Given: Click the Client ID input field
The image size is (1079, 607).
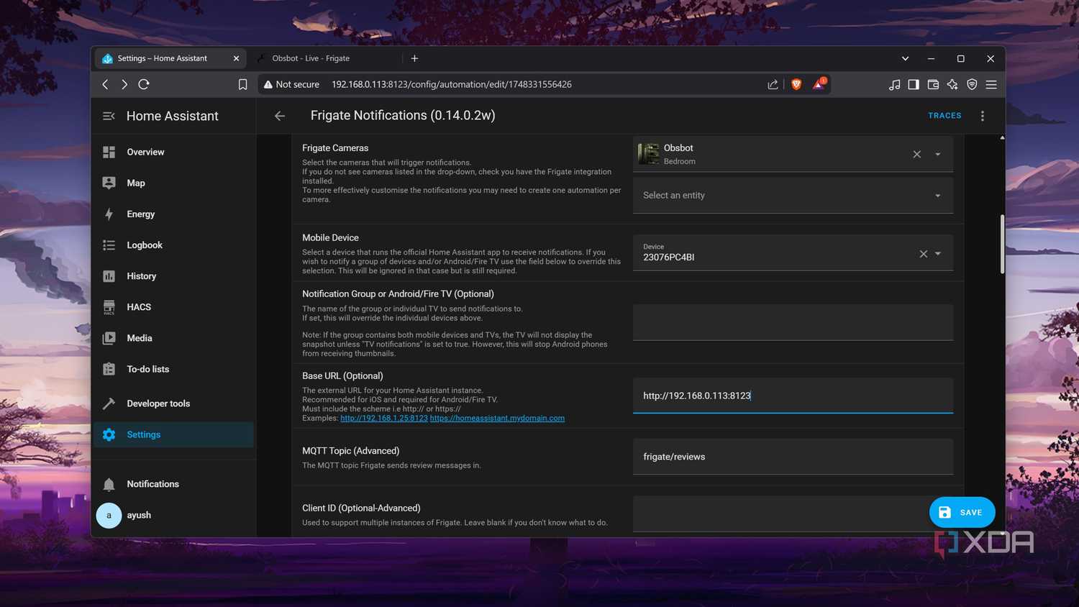Looking at the screenshot, I should coord(793,514).
